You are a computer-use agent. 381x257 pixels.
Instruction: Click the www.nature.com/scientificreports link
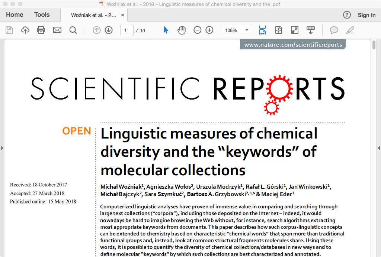tap(293, 45)
